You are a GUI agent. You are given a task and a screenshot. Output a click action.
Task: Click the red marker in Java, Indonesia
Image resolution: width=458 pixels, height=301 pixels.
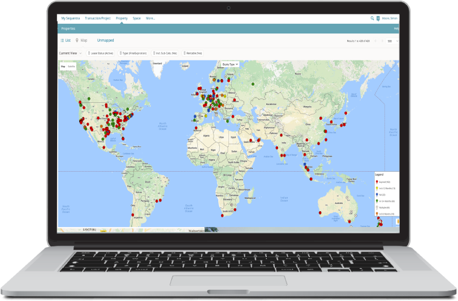click(311, 179)
